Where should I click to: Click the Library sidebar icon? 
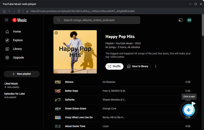[x=7, y=49]
